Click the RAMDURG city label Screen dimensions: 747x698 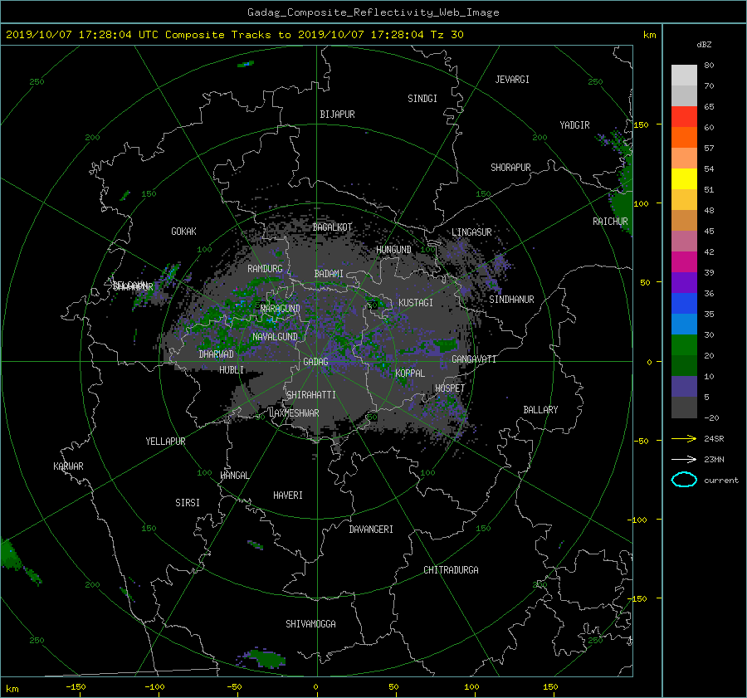click(265, 269)
